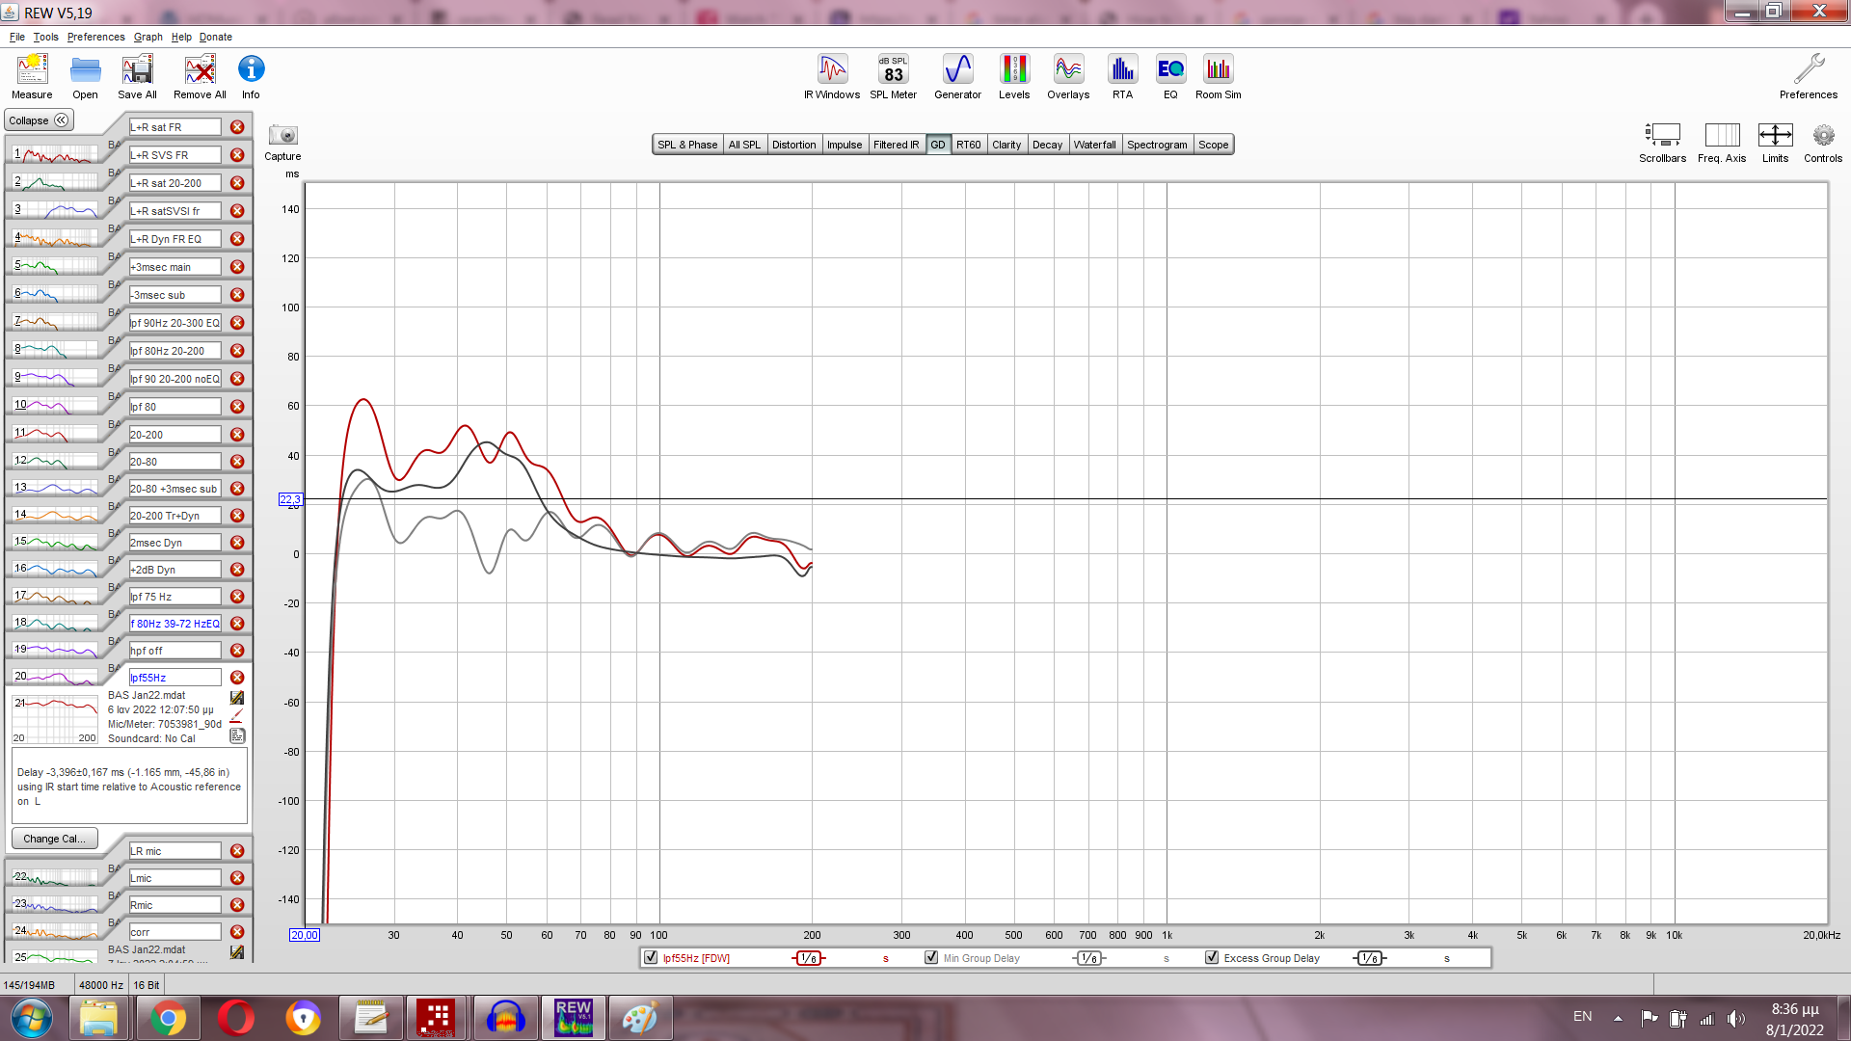This screenshot has width=1851, height=1041.
Task: Open the Tools menu
Action: 45,37
